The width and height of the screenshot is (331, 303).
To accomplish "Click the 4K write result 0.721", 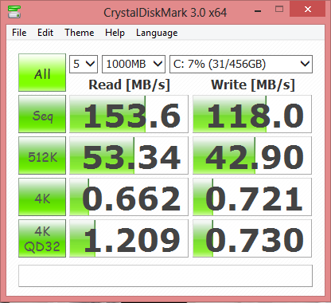I will pyautogui.click(x=252, y=197).
